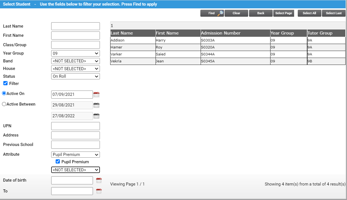This screenshot has width=347, height=200.
Task: Select the Active Between radio button
Action: click(4, 104)
